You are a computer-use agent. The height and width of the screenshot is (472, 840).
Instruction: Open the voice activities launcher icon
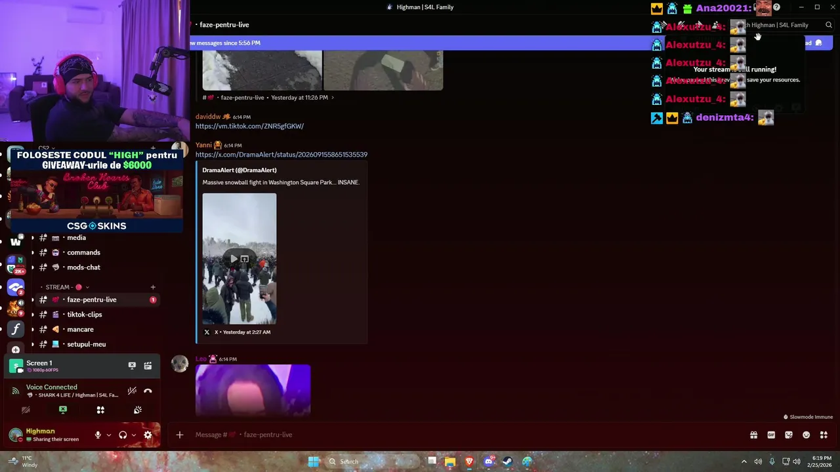click(100, 410)
